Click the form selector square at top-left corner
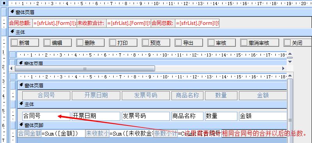This screenshot has height=143, width=312. [4, 4]
